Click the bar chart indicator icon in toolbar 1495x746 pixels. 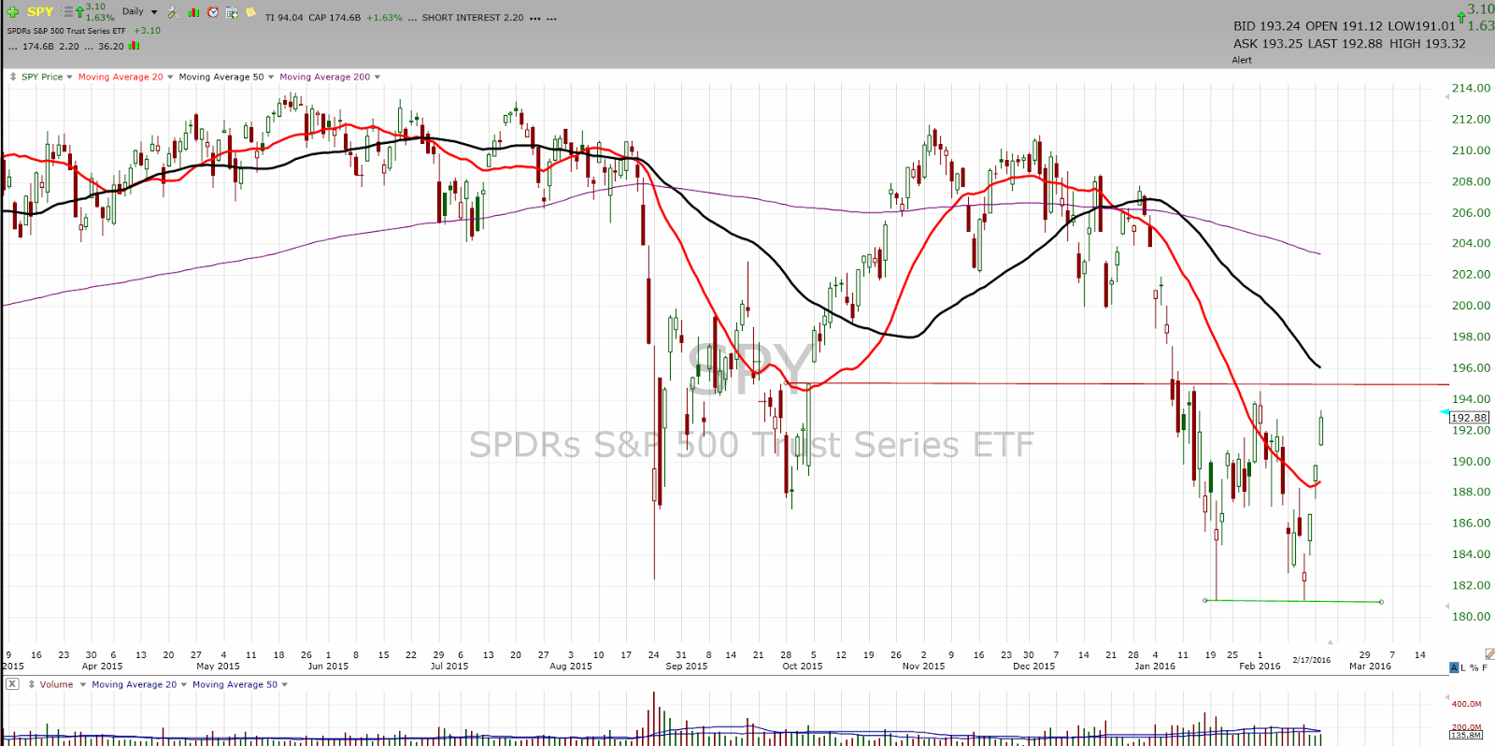[x=193, y=12]
